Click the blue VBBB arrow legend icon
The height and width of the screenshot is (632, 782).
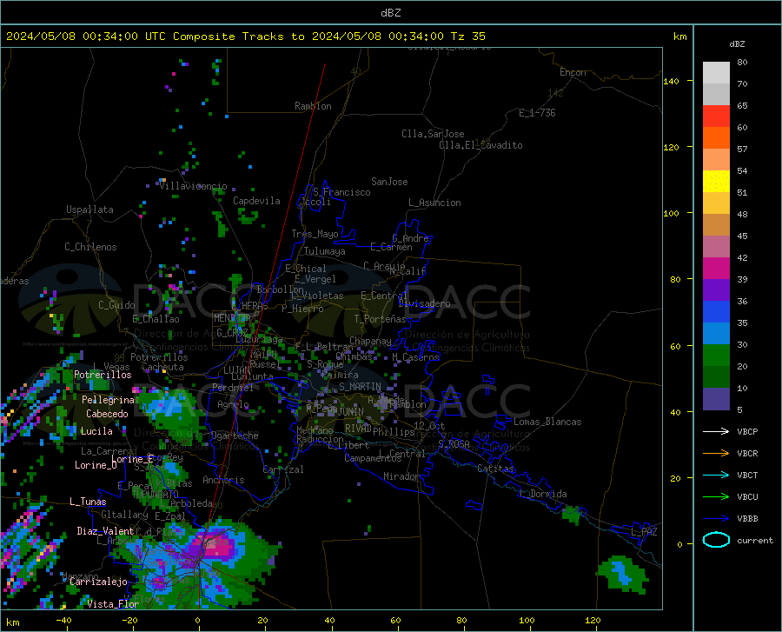(716, 519)
